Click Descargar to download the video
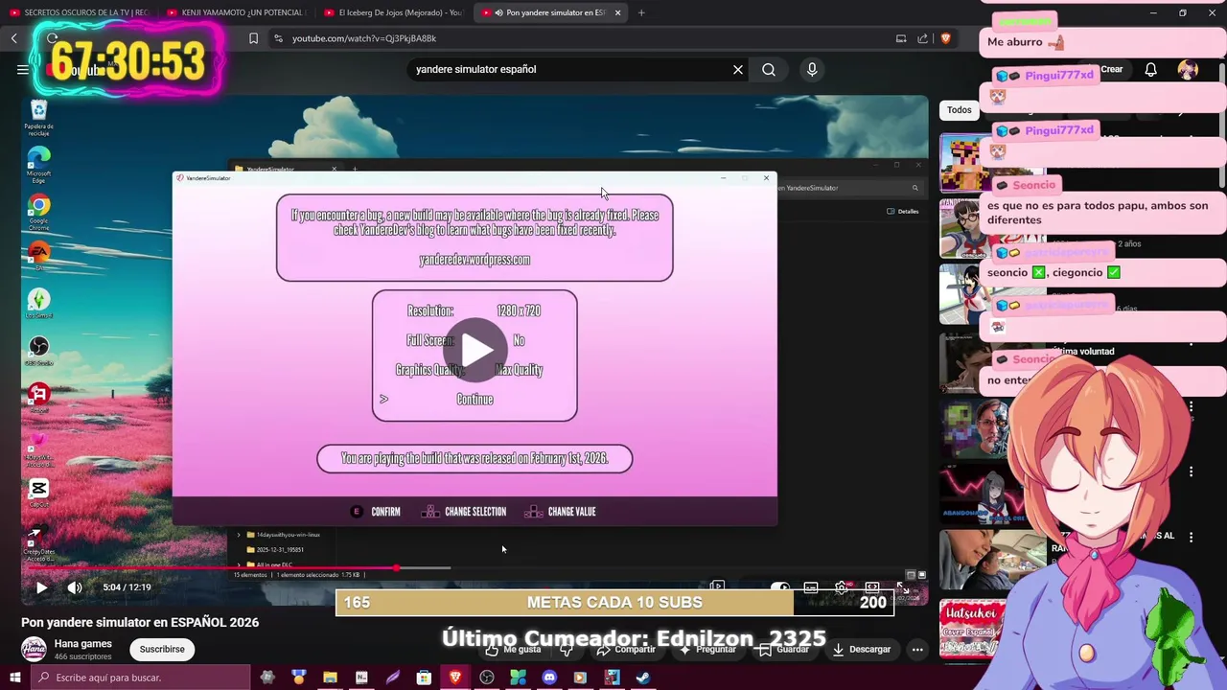The width and height of the screenshot is (1227, 690). pyautogui.click(x=862, y=649)
